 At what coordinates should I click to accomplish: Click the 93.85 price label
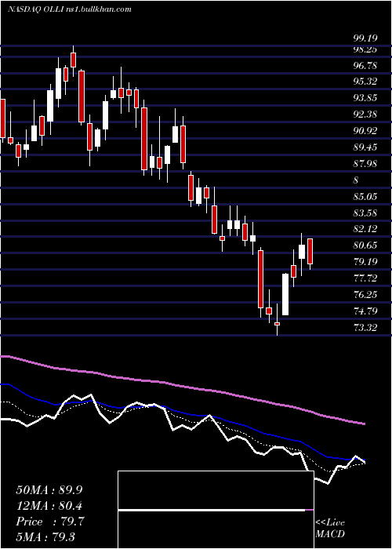[365, 98]
